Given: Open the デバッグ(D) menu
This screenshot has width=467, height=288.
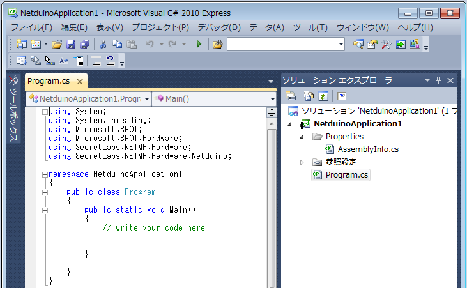Looking at the screenshot, I should coord(219,27).
